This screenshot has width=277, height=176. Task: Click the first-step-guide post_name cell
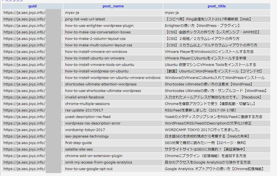tap(78, 143)
